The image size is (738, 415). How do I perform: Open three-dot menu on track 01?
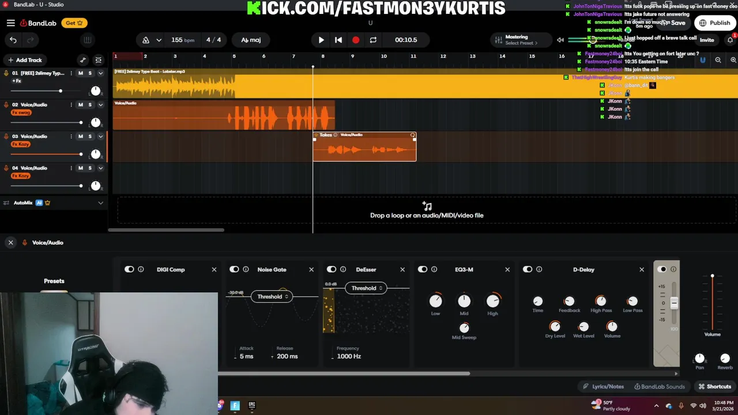(71, 73)
